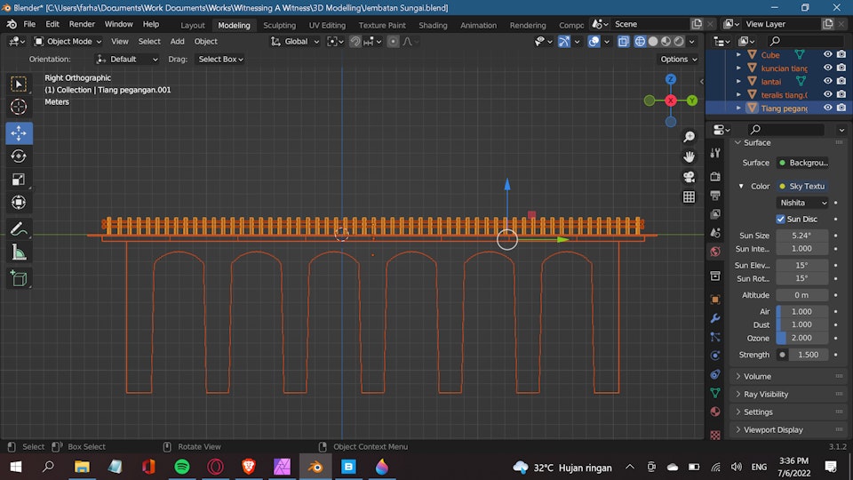853x480 pixels.
Task: Activate the Cursor tool
Action: click(x=19, y=107)
